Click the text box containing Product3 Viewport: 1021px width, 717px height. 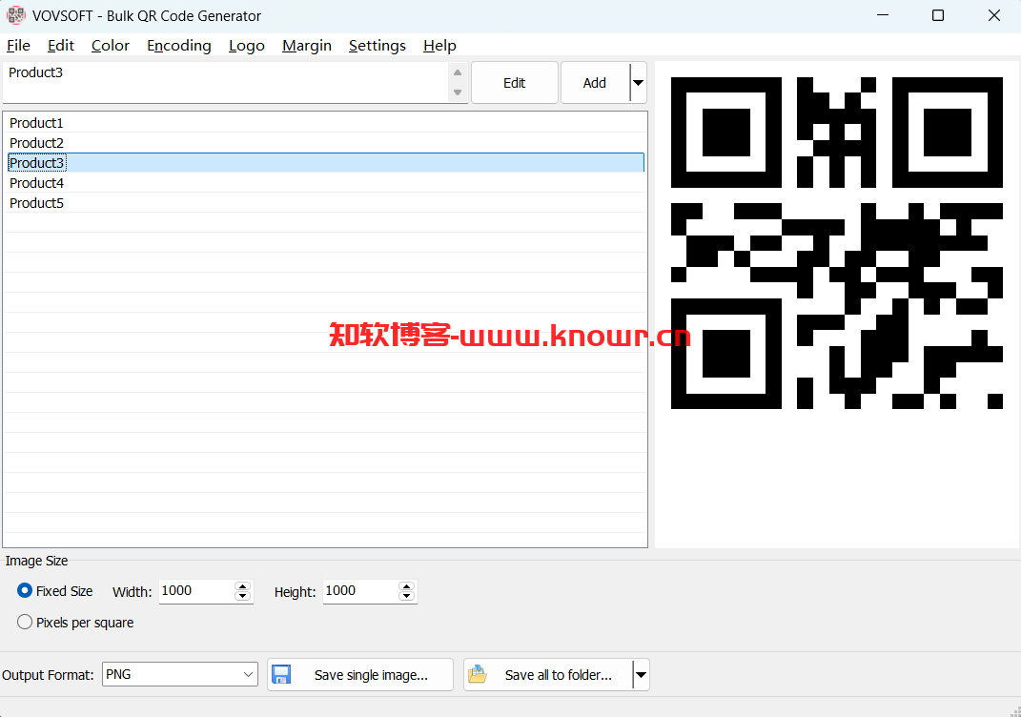click(x=225, y=82)
